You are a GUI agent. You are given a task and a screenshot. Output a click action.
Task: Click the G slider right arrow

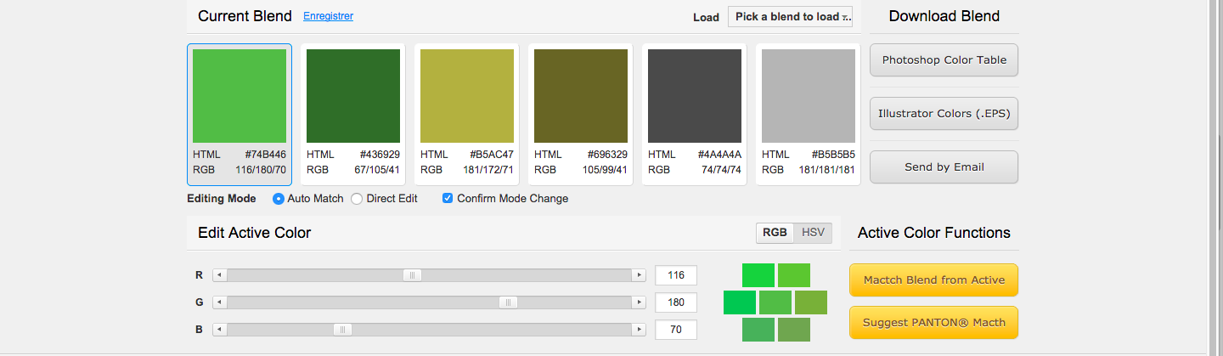640,302
